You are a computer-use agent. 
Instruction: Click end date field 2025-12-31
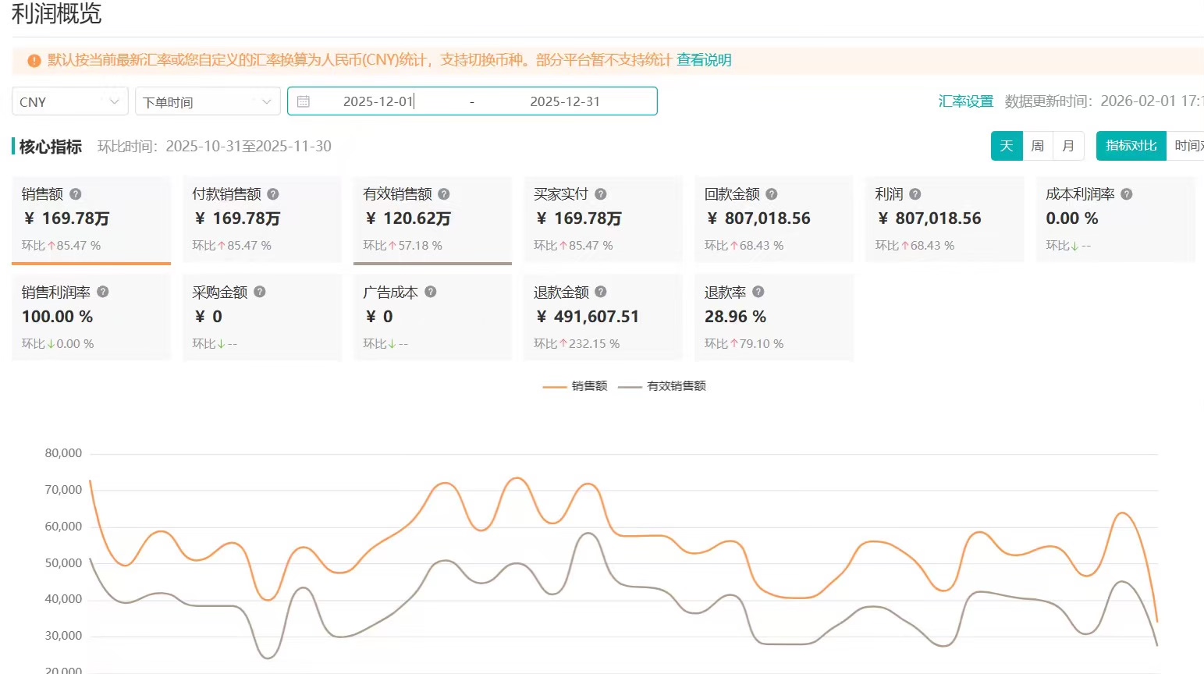coord(565,101)
